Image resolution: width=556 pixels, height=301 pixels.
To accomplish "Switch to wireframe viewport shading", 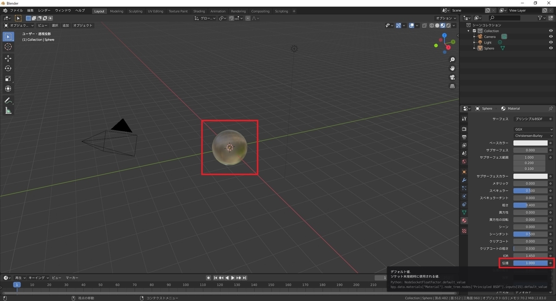I will [x=432, y=25].
